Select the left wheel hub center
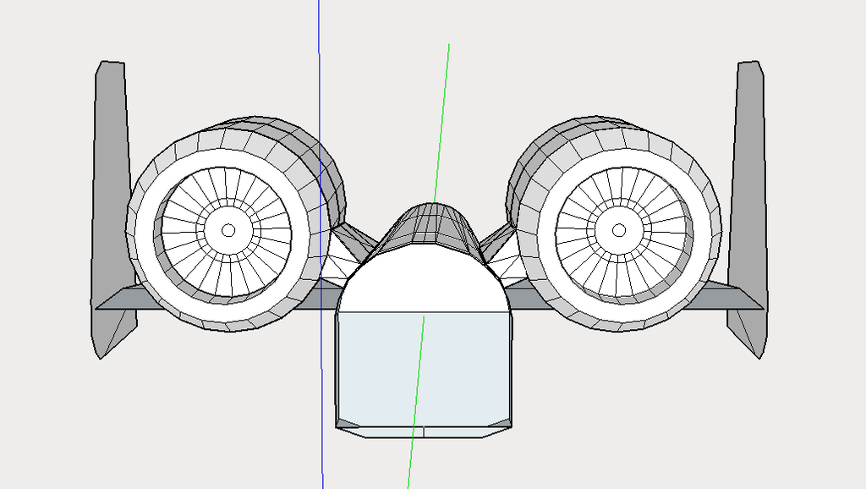This screenshot has height=489, width=866. [228, 230]
